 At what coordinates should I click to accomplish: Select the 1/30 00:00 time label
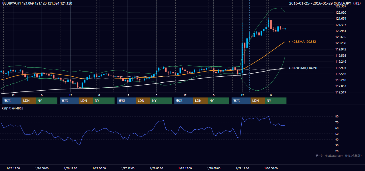pyautogui.click(x=271, y=168)
